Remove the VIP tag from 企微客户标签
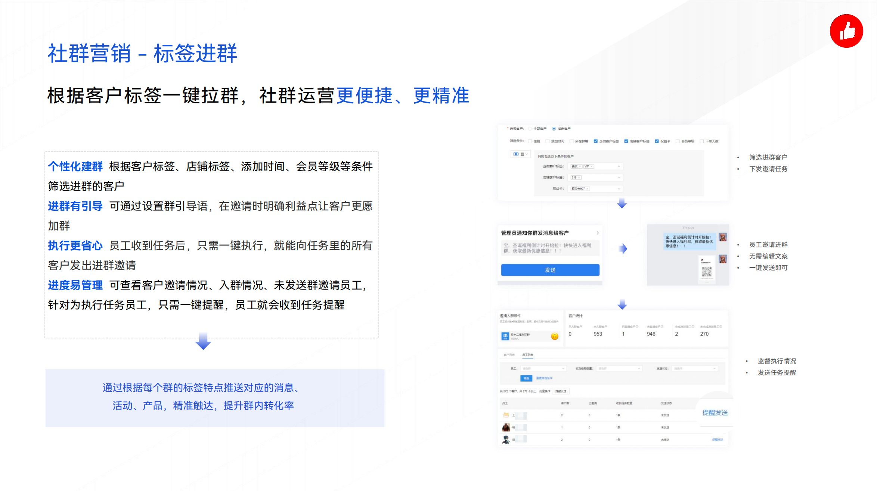 click(592, 166)
